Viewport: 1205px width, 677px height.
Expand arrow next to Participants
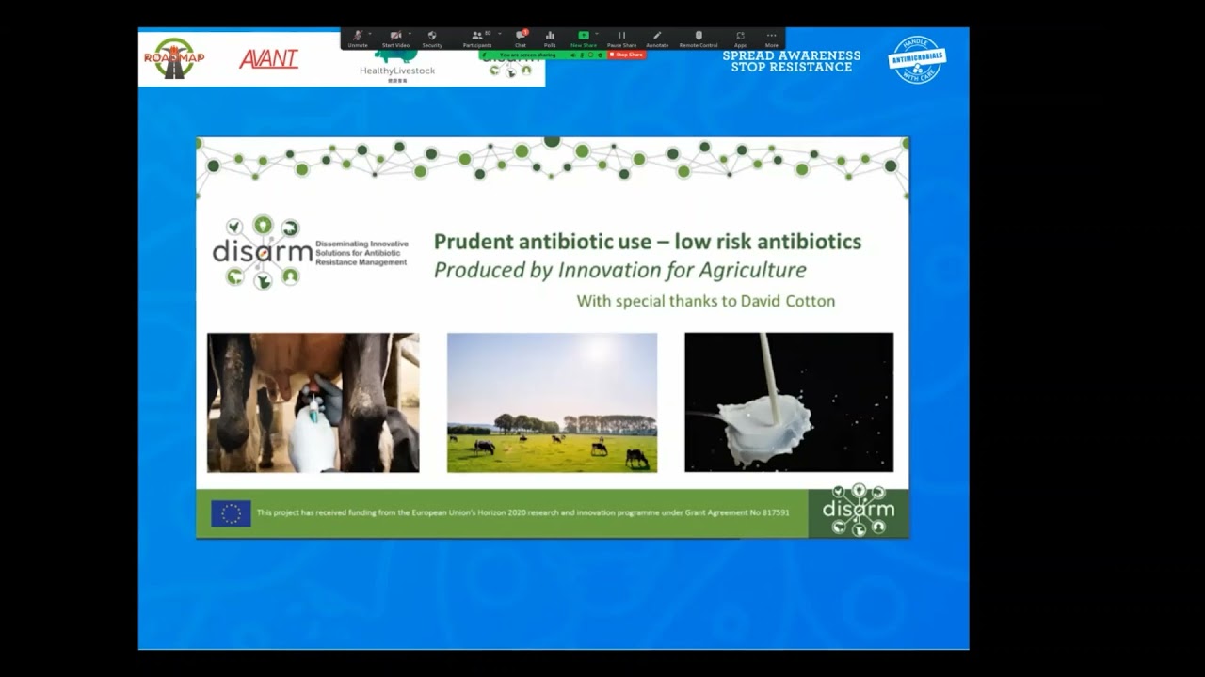(x=500, y=34)
